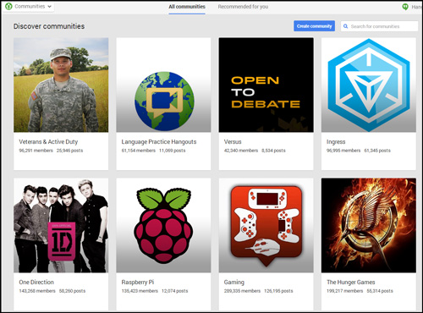Open the Hangouts quote icon at top right
Screen dimensions: 423x313
[405, 7]
